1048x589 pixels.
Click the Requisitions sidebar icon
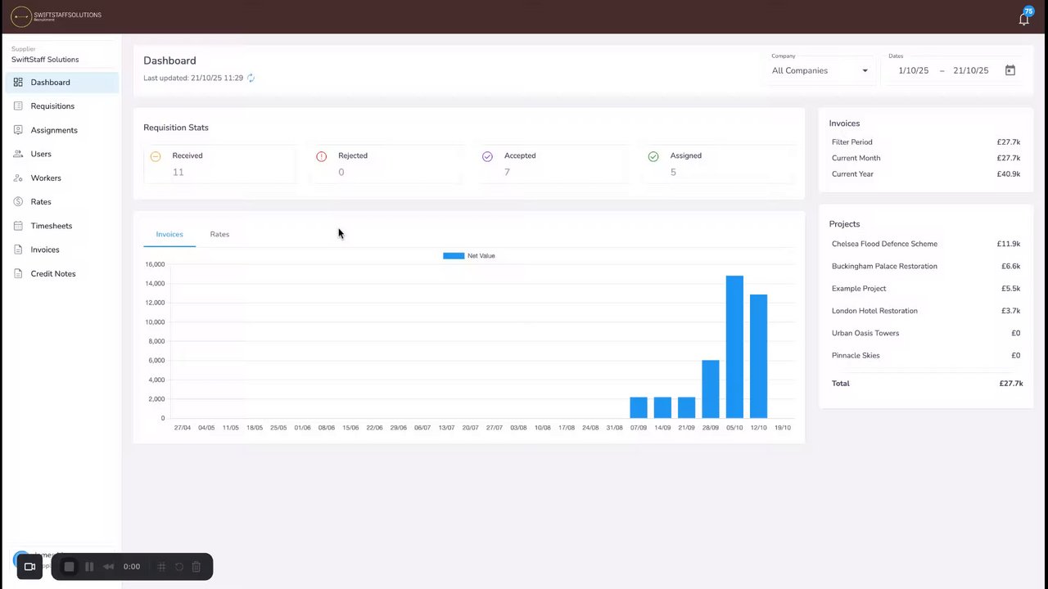18,106
